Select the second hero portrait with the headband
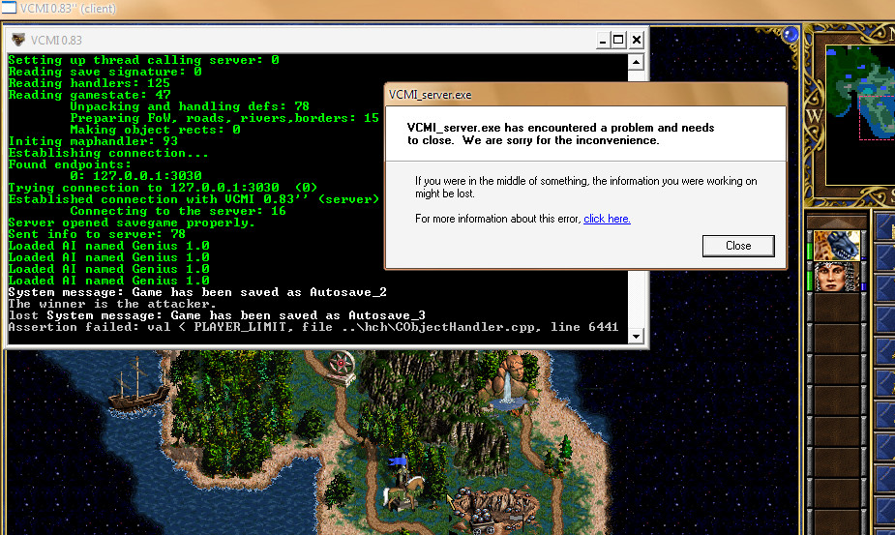The width and height of the screenshot is (895, 535). point(837,277)
